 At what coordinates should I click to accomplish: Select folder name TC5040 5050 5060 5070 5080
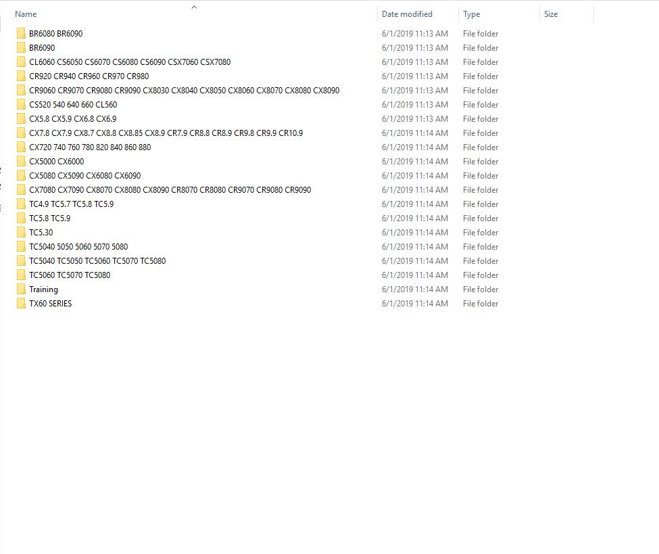tap(78, 247)
